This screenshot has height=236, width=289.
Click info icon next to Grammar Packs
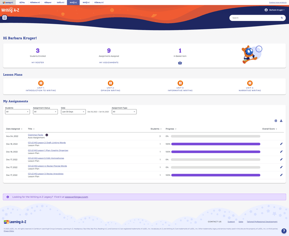pos(47,135)
